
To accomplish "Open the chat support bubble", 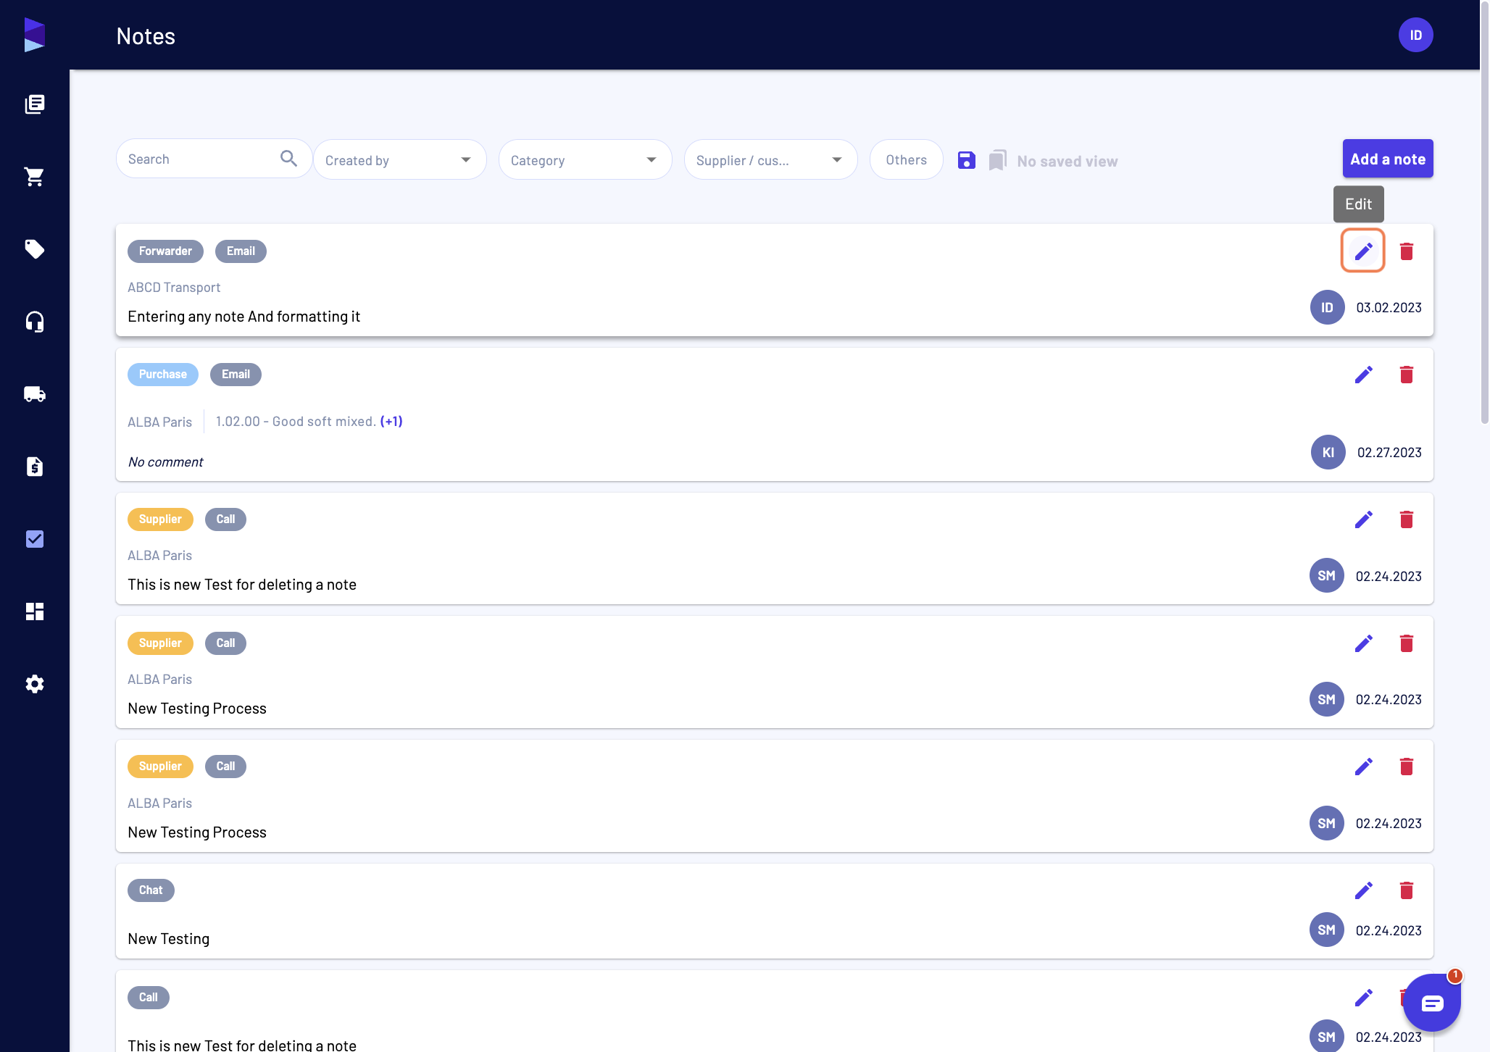I will (x=1432, y=1003).
